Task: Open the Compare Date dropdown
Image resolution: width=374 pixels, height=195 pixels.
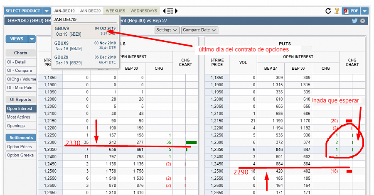Action: 199,30
